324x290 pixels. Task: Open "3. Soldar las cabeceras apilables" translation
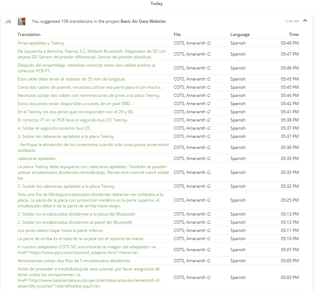(x=66, y=136)
